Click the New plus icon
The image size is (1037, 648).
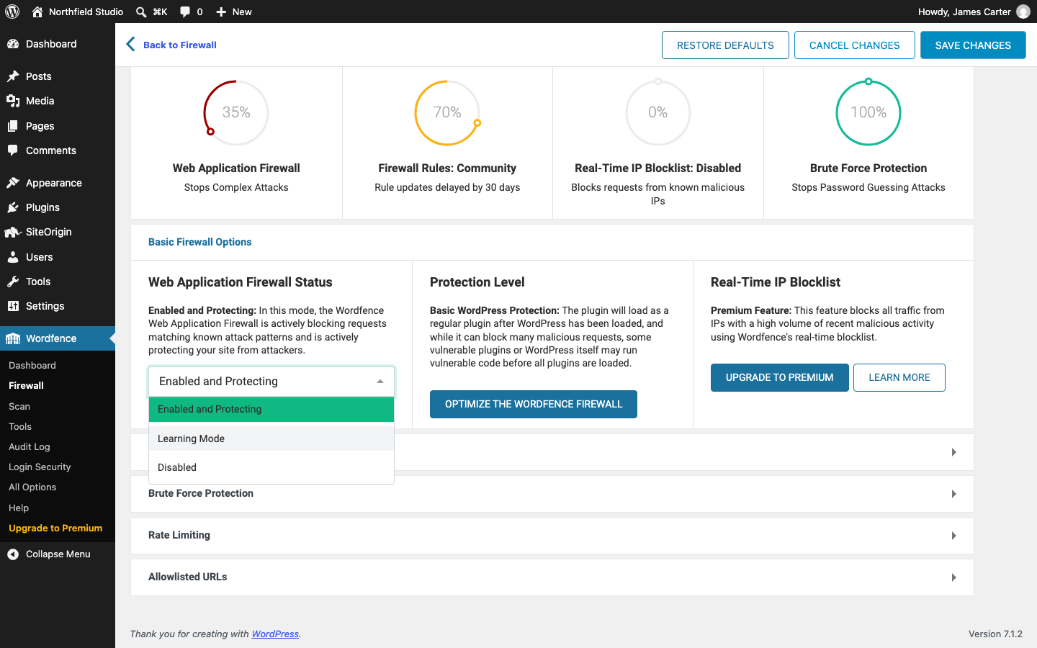221,12
